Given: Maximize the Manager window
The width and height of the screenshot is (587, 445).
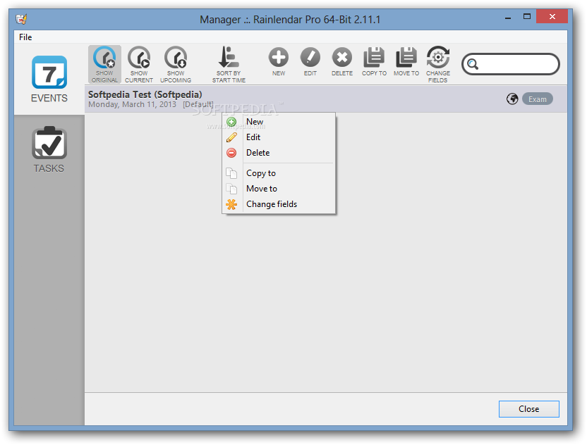Looking at the screenshot, I should pos(527,16).
